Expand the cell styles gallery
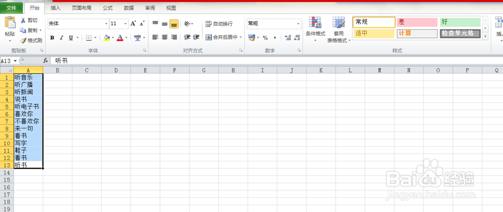Viewport: 503px width, 212px height. pyautogui.click(x=485, y=37)
